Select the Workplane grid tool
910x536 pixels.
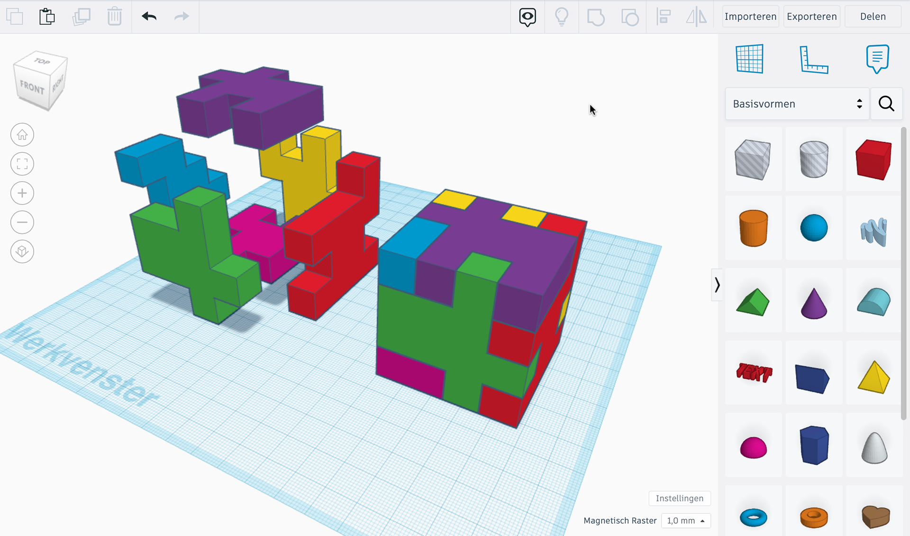tap(750, 59)
